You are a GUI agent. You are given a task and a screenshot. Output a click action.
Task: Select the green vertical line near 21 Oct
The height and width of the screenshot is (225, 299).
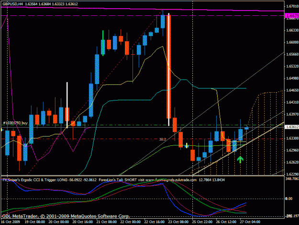[x=103, y=43]
